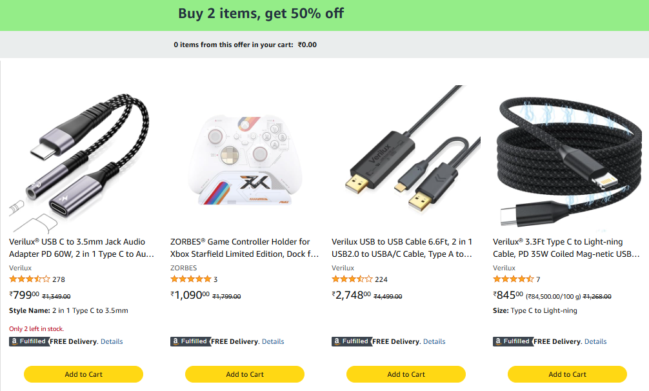649x391 pixels.
Task: Open Details link for audio adapter delivery
Action: click(112, 341)
